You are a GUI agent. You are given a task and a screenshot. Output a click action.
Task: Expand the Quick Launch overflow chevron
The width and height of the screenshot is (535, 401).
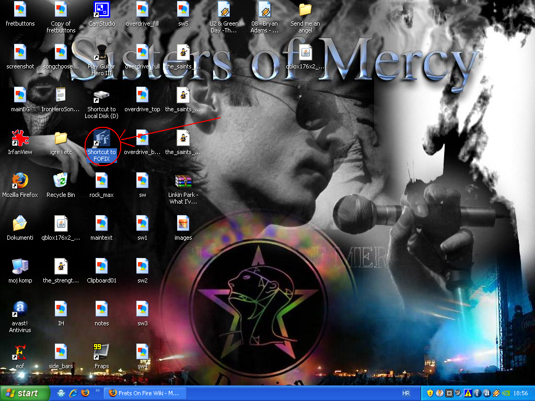[97, 391]
